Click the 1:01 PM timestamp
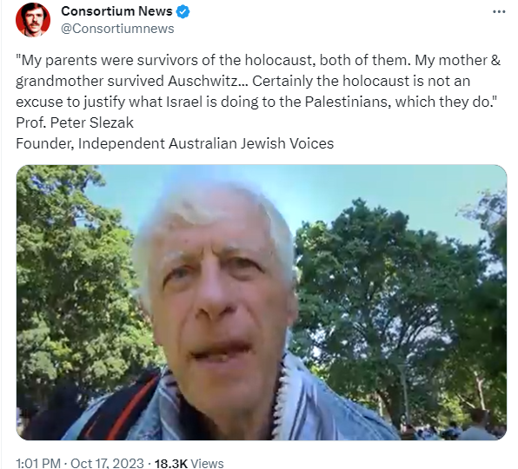 pos(38,463)
